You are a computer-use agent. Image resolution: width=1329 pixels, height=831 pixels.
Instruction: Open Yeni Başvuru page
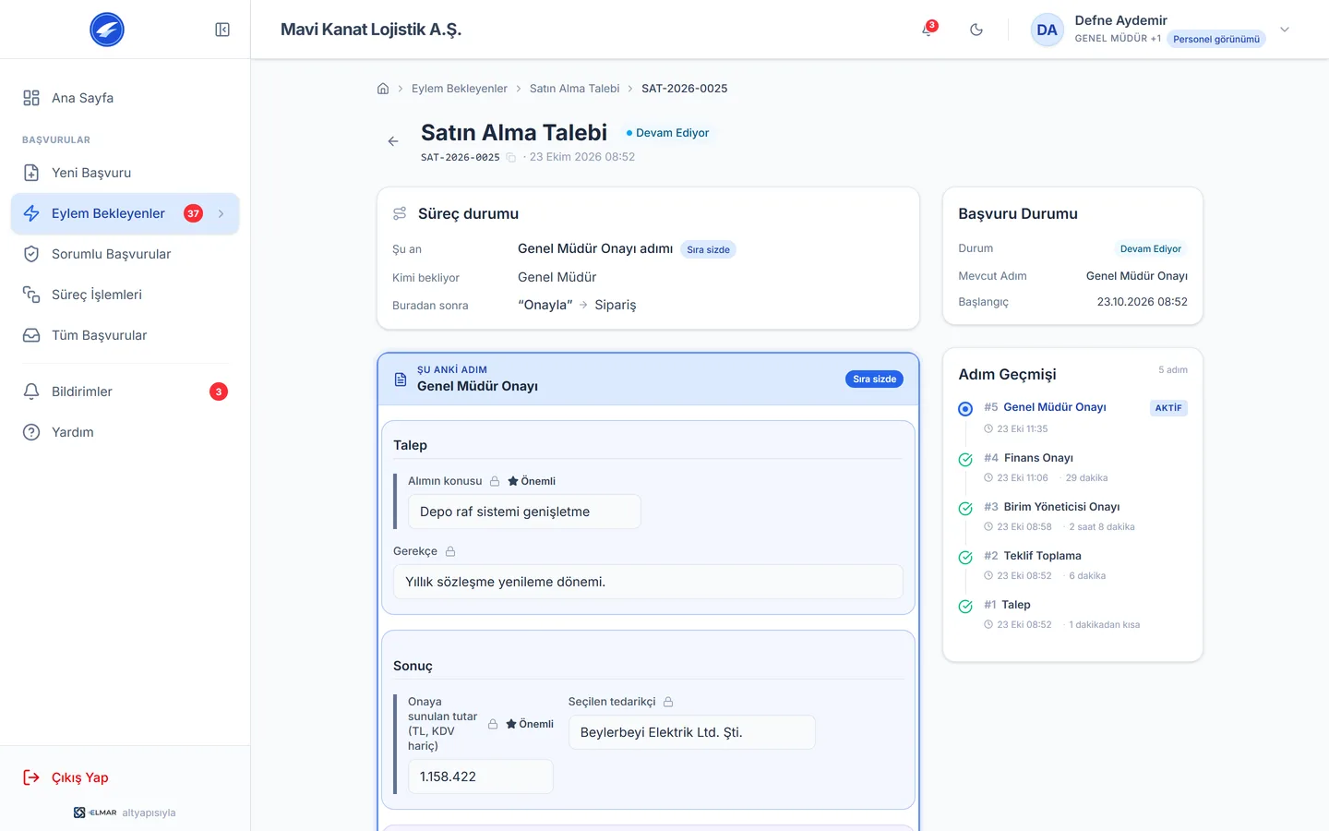(x=126, y=173)
